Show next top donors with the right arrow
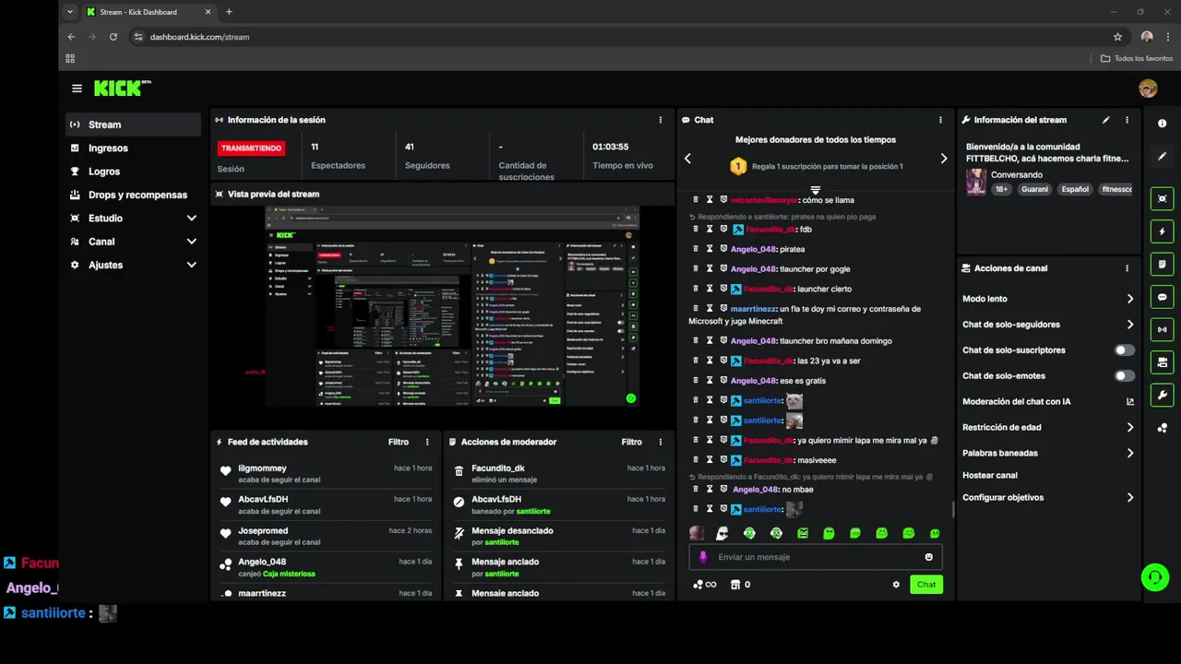The image size is (1181, 664). 943,159
